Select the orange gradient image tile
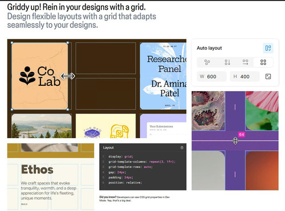Screen dimensions: 285x211 (x=262, y=171)
